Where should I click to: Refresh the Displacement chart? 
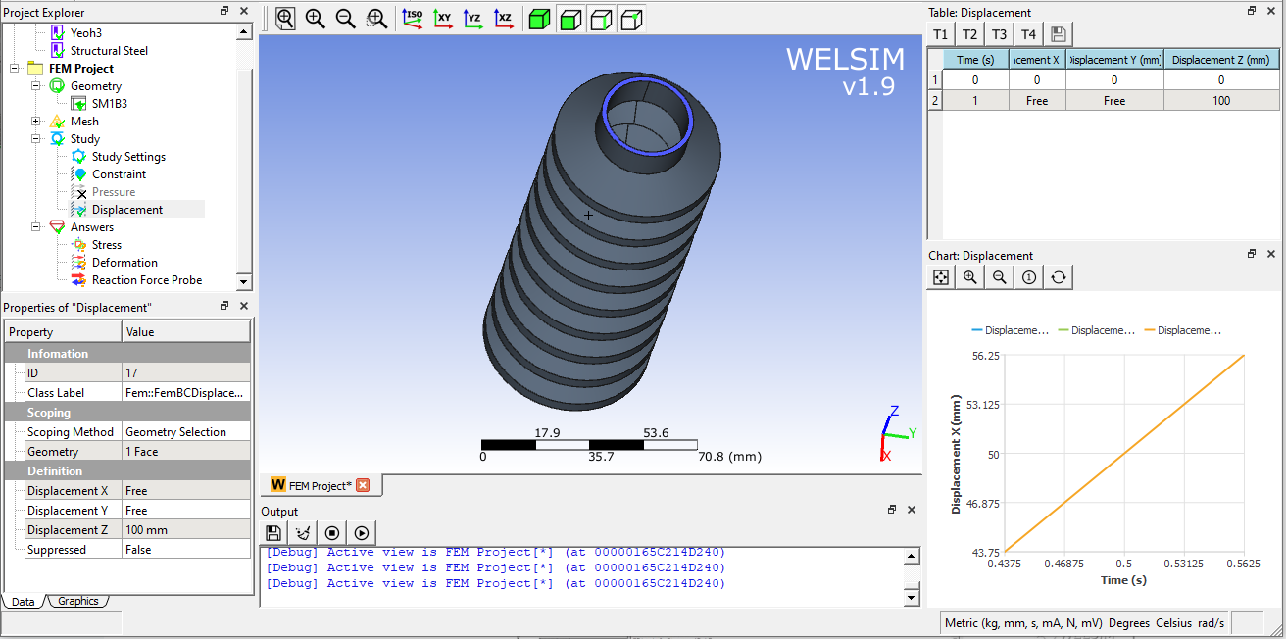1059,277
